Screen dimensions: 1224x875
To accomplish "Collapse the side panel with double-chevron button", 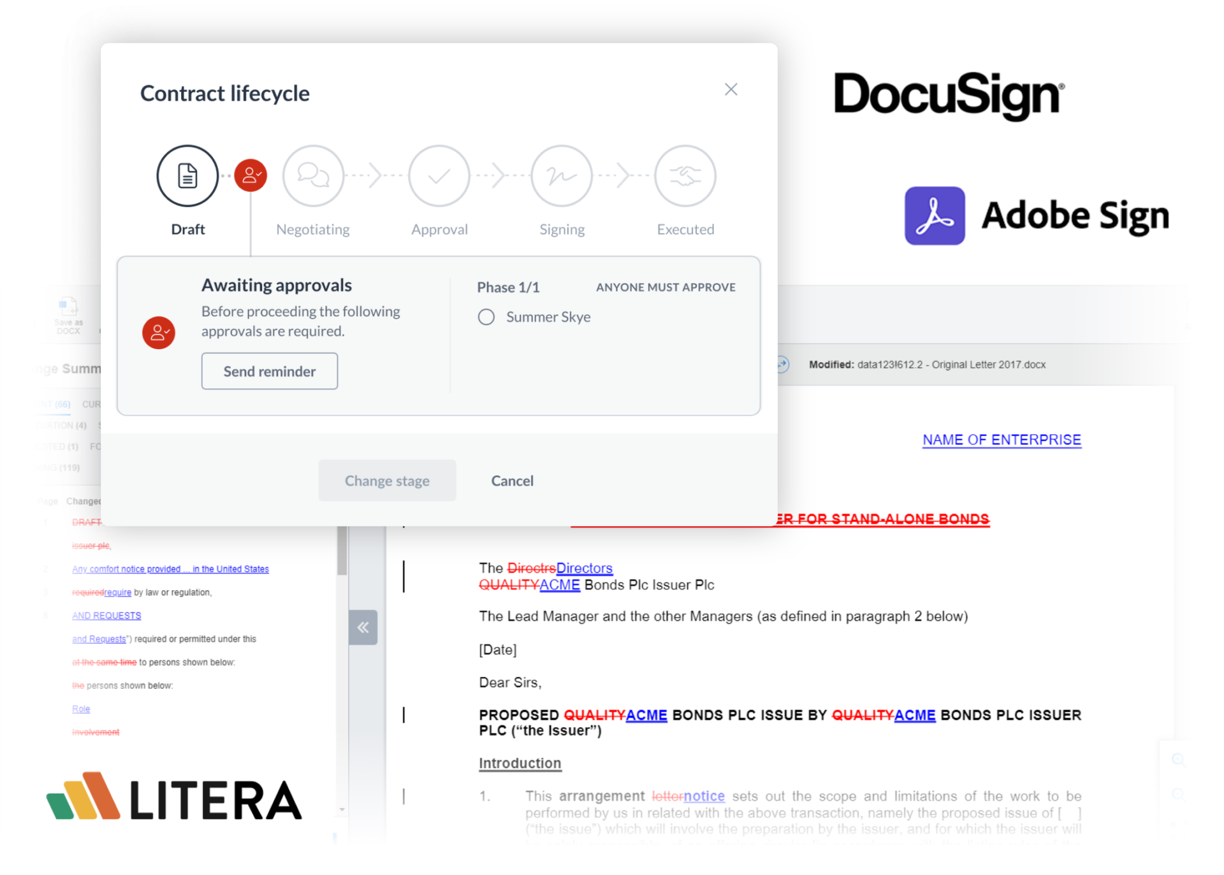I will 363,627.
